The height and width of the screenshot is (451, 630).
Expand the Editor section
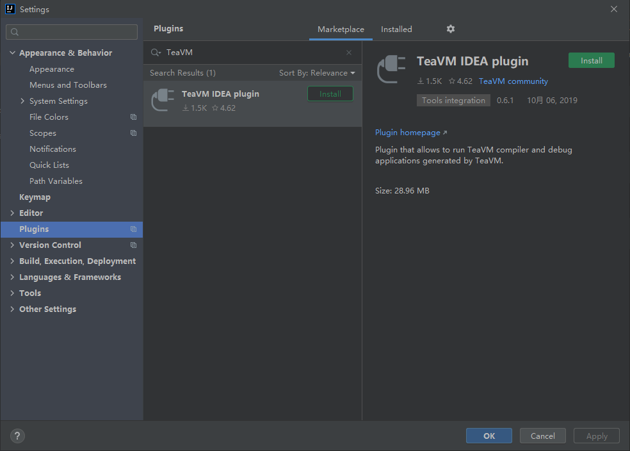pyautogui.click(x=12, y=213)
